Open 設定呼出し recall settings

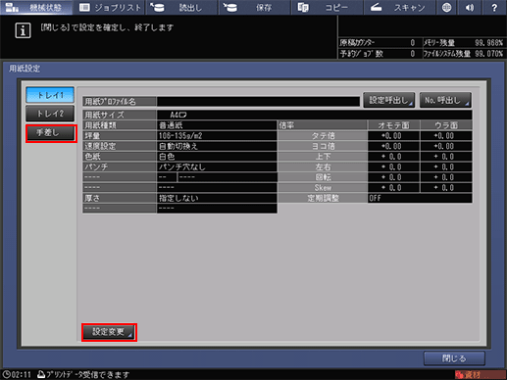pos(389,100)
